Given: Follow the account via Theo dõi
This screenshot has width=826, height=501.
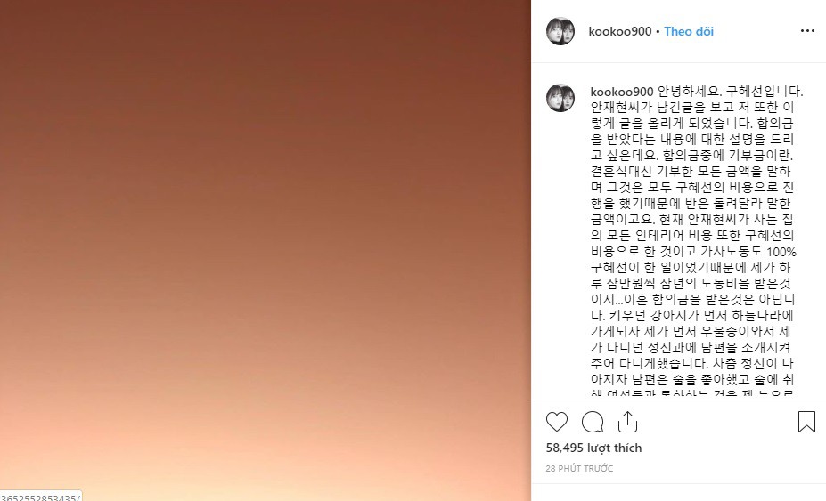Looking at the screenshot, I should point(689,31).
